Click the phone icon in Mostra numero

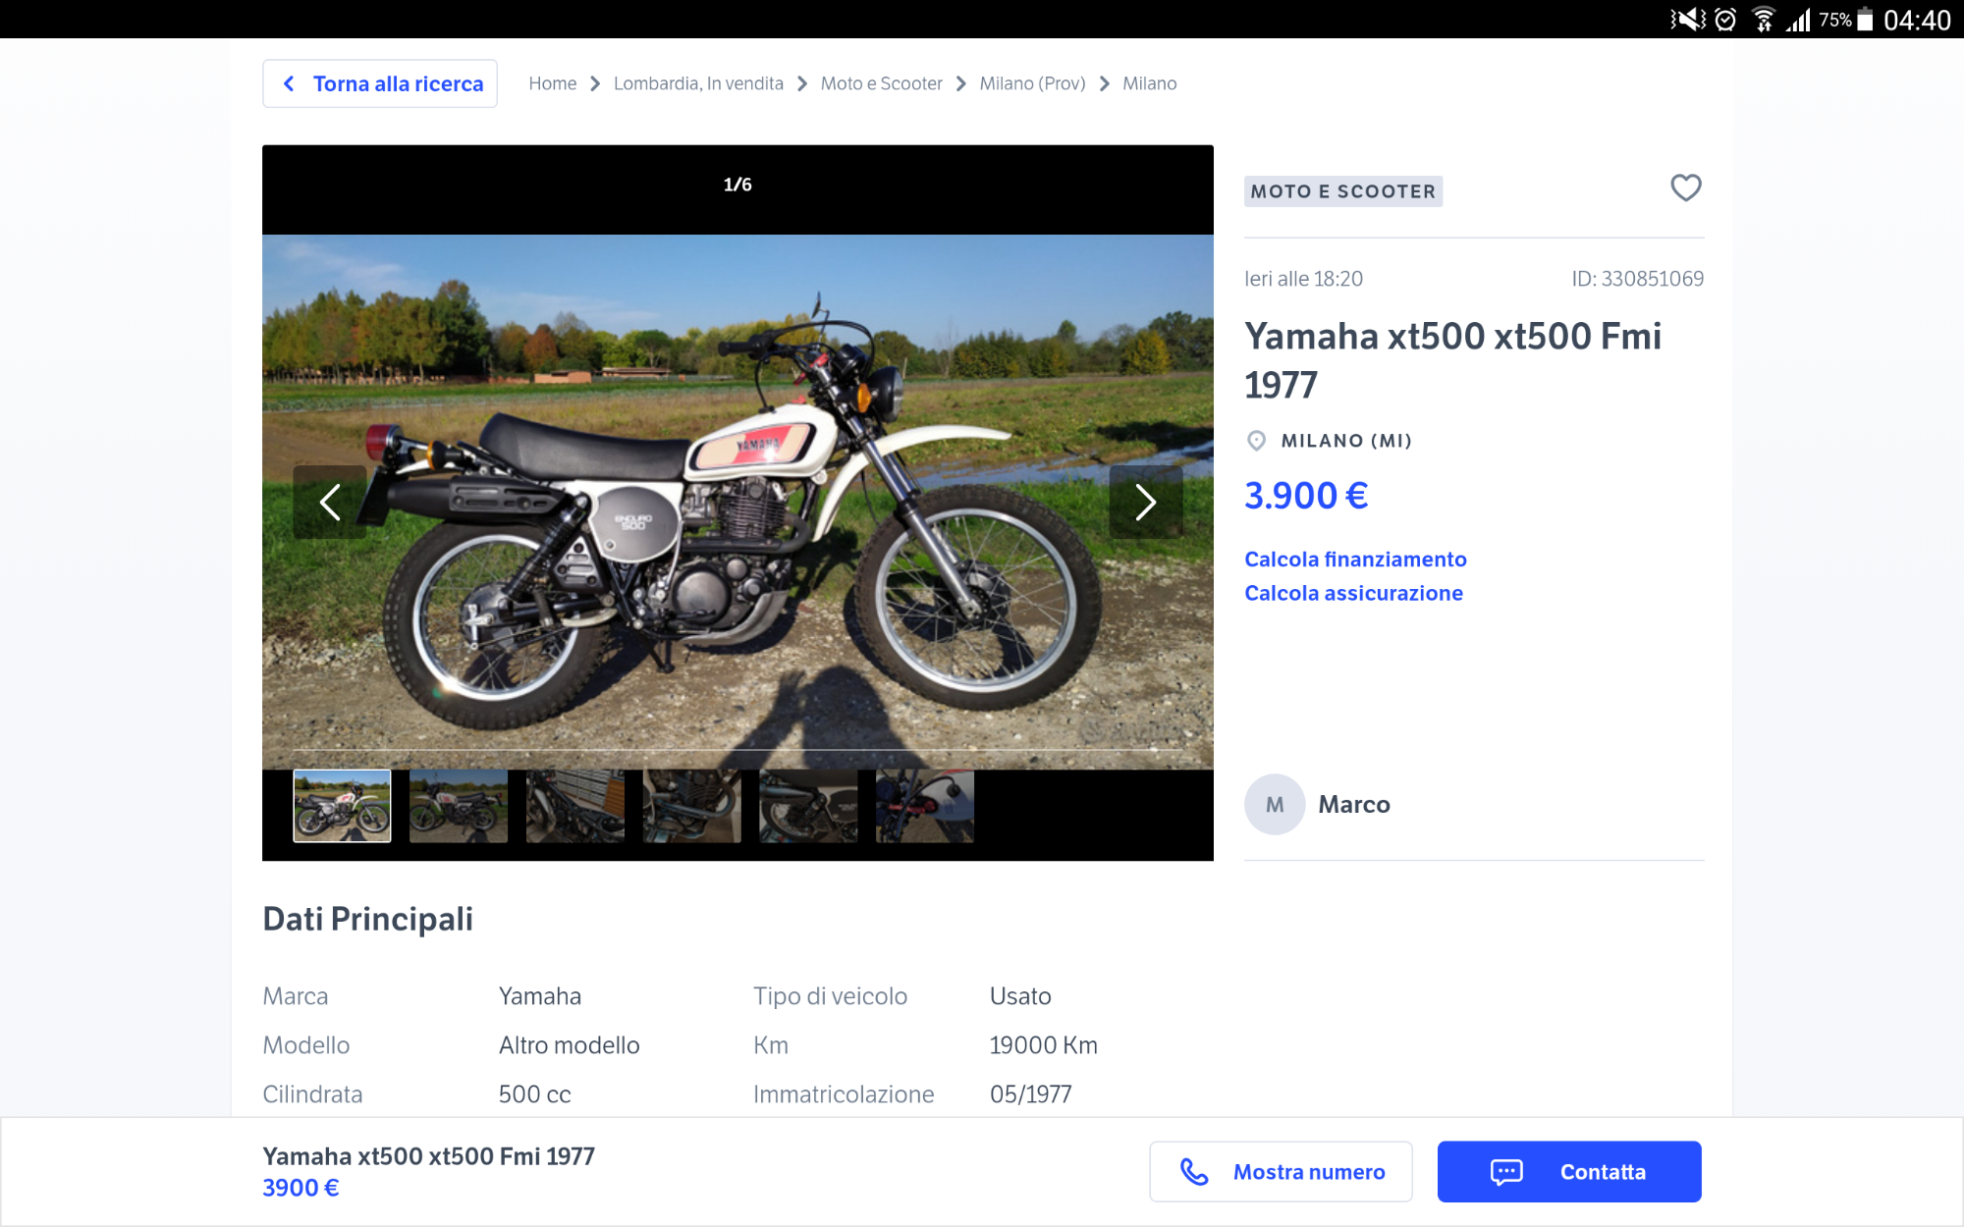(x=1194, y=1171)
